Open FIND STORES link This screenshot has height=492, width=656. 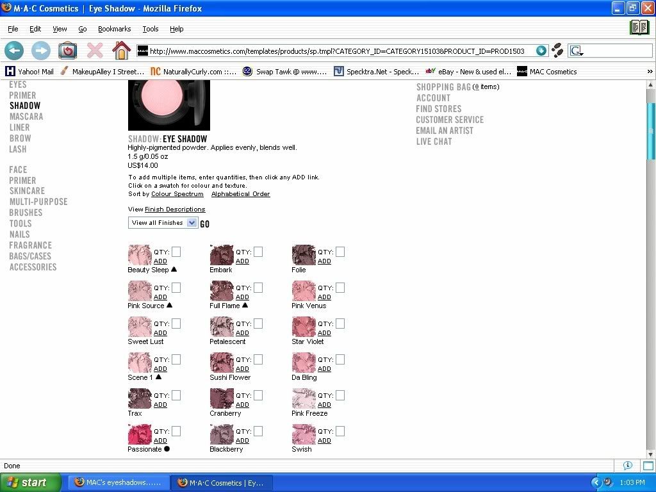click(439, 109)
